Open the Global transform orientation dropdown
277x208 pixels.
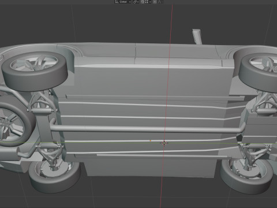coord(123,2)
